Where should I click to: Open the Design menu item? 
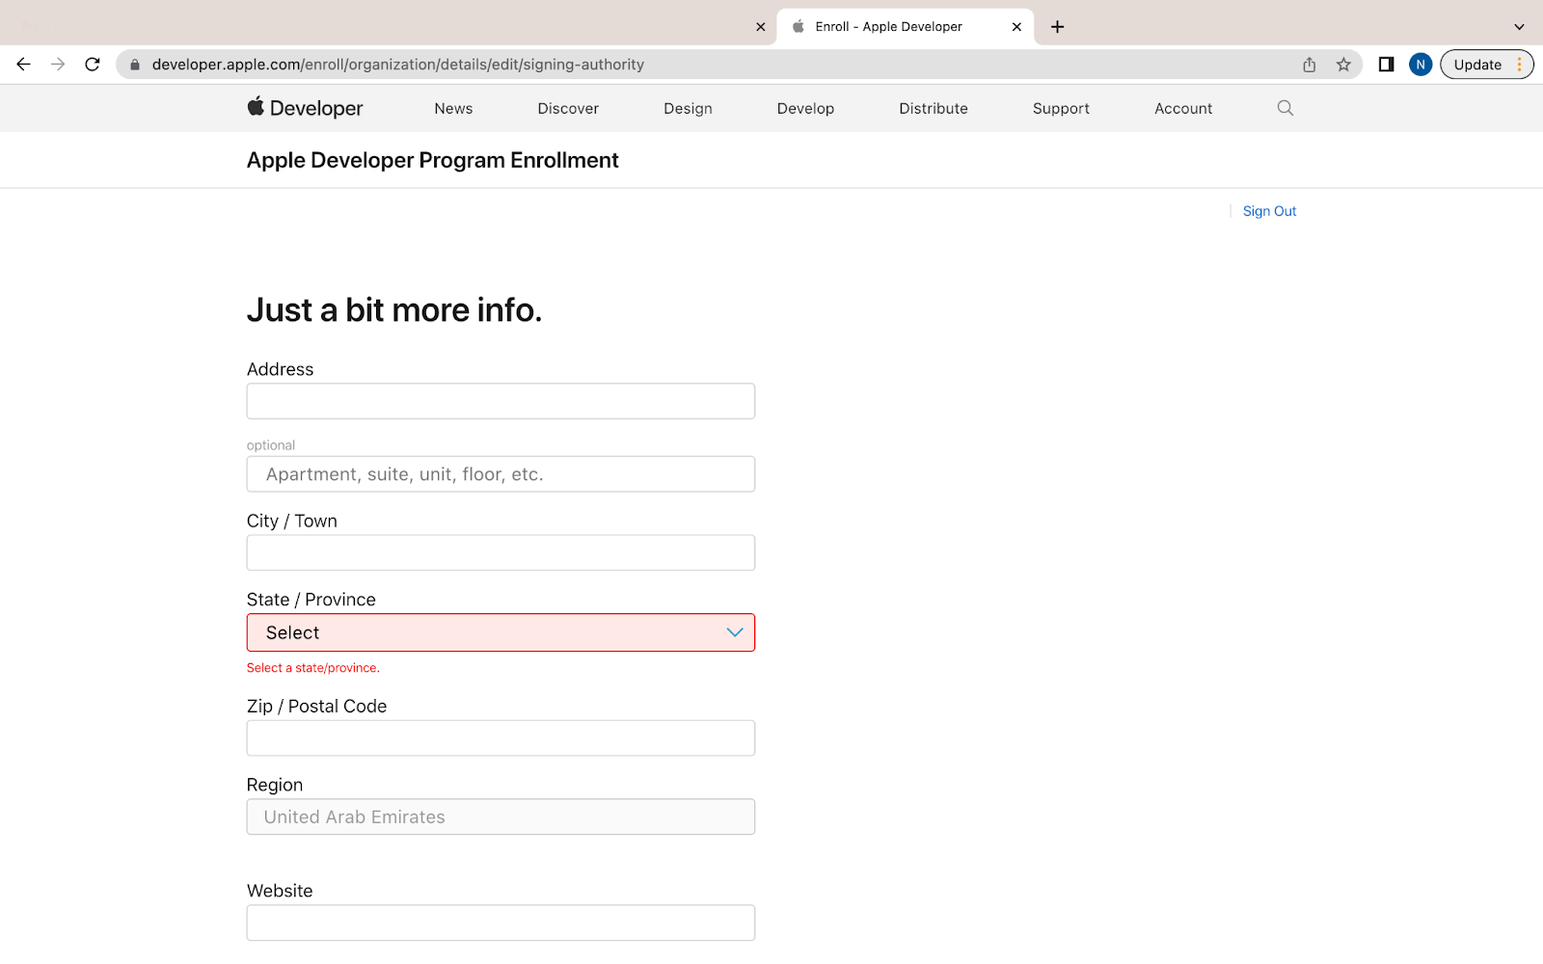coord(688,109)
